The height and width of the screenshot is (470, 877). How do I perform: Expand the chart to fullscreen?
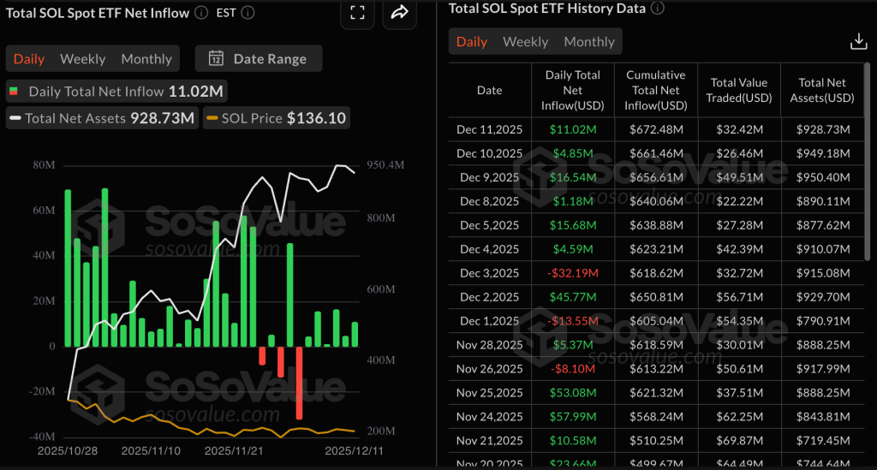(357, 12)
